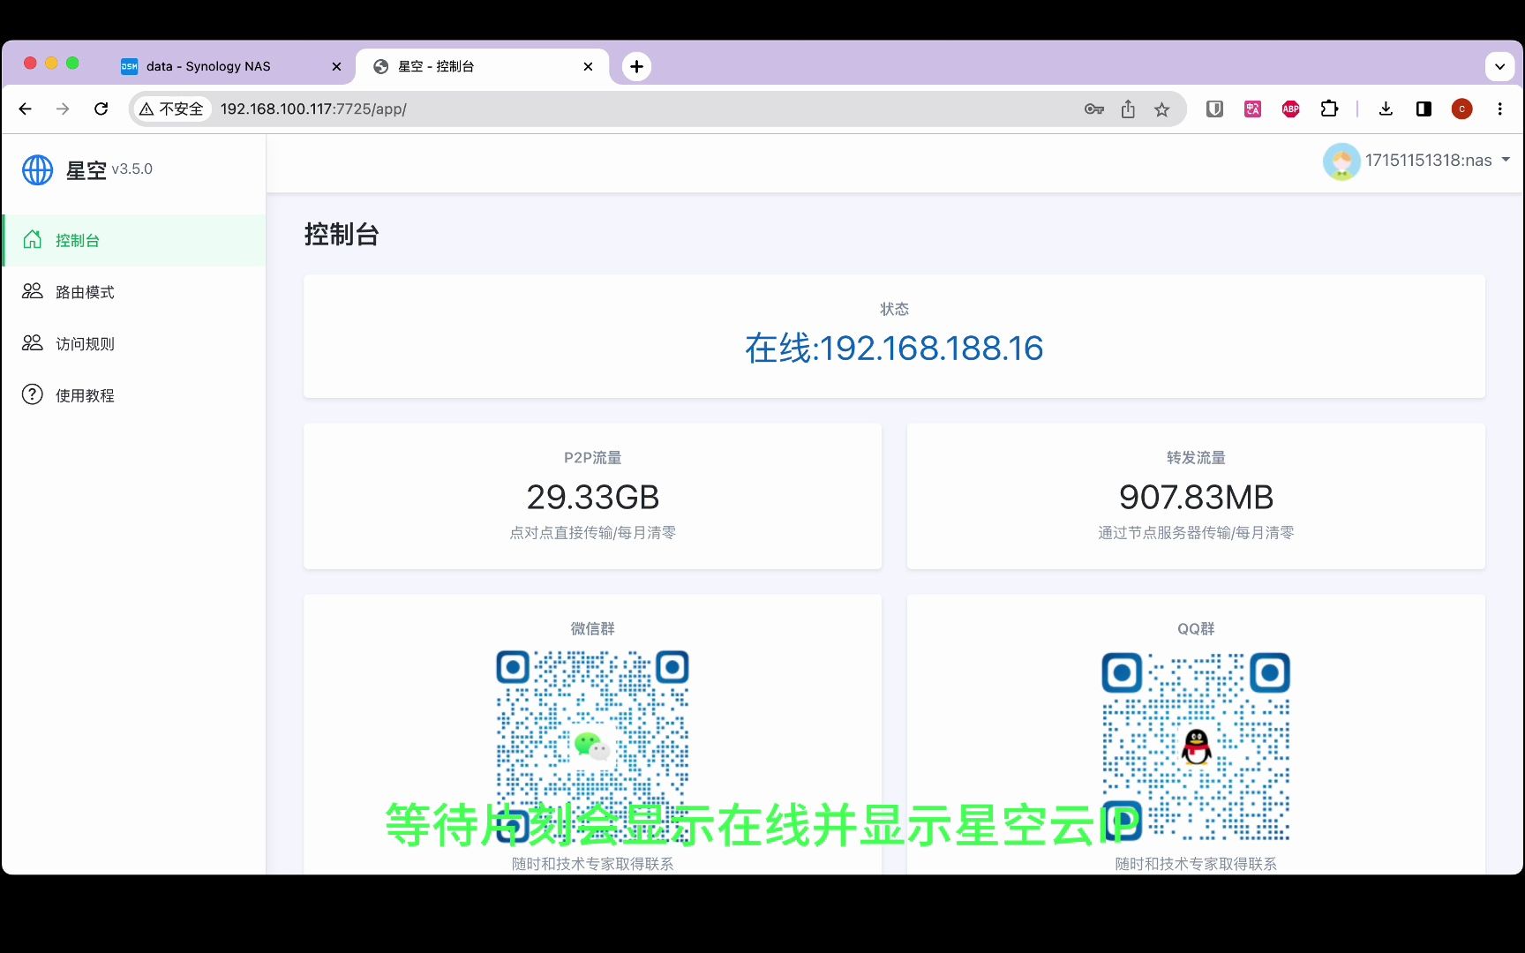Open the 17151151318:nas account dropdown

pos(1417,161)
